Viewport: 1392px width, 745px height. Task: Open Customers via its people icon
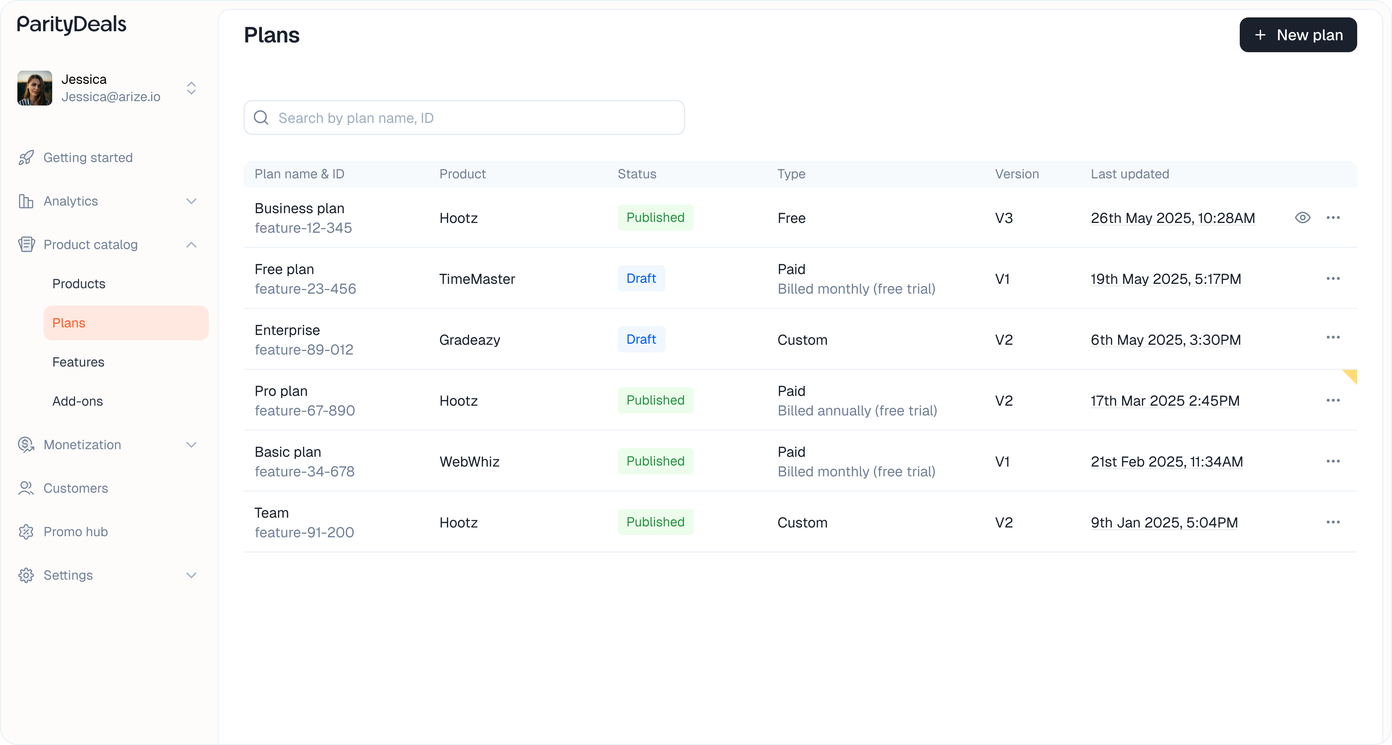pyautogui.click(x=25, y=488)
